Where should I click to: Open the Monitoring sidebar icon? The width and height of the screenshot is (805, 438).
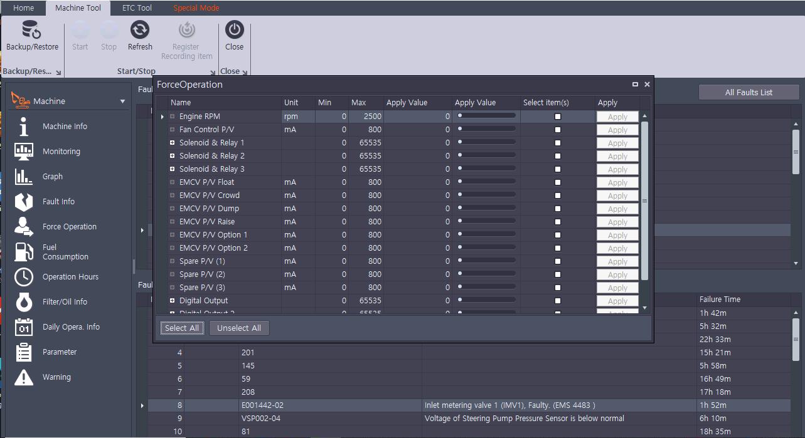click(x=24, y=151)
